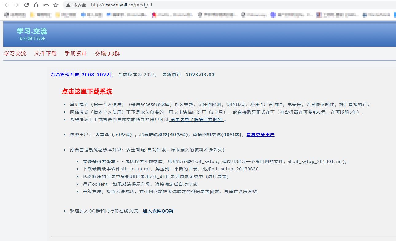Click the 专业源于专注 tagline in the banner

(x=32, y=39)
